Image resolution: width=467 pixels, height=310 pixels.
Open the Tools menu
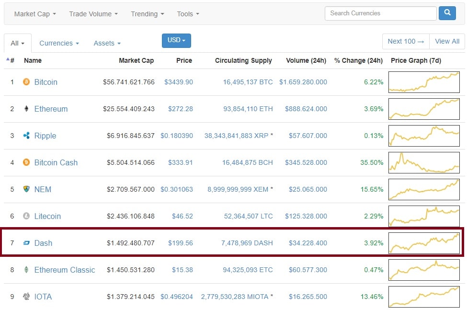pyautogui.click(x=188, y=14)
